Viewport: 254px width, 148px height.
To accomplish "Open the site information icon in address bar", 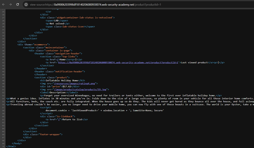I will click(x=26, y=5).
